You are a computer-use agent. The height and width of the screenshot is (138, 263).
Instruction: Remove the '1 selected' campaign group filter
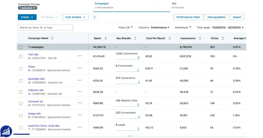tap(34, 8)
